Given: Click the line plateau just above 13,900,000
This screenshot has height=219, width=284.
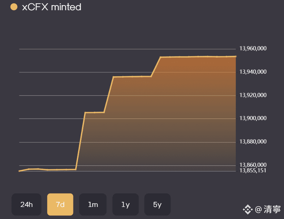Looking at the screenshot, I should tap(94, 112).
